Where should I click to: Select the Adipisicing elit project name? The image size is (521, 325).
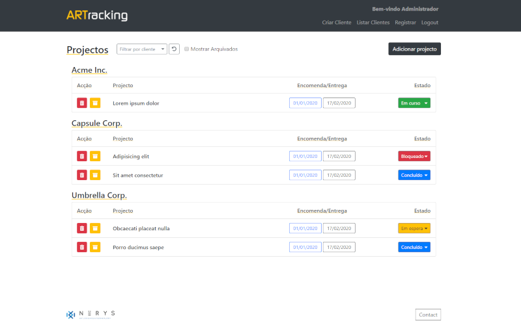tap(131, 157)
